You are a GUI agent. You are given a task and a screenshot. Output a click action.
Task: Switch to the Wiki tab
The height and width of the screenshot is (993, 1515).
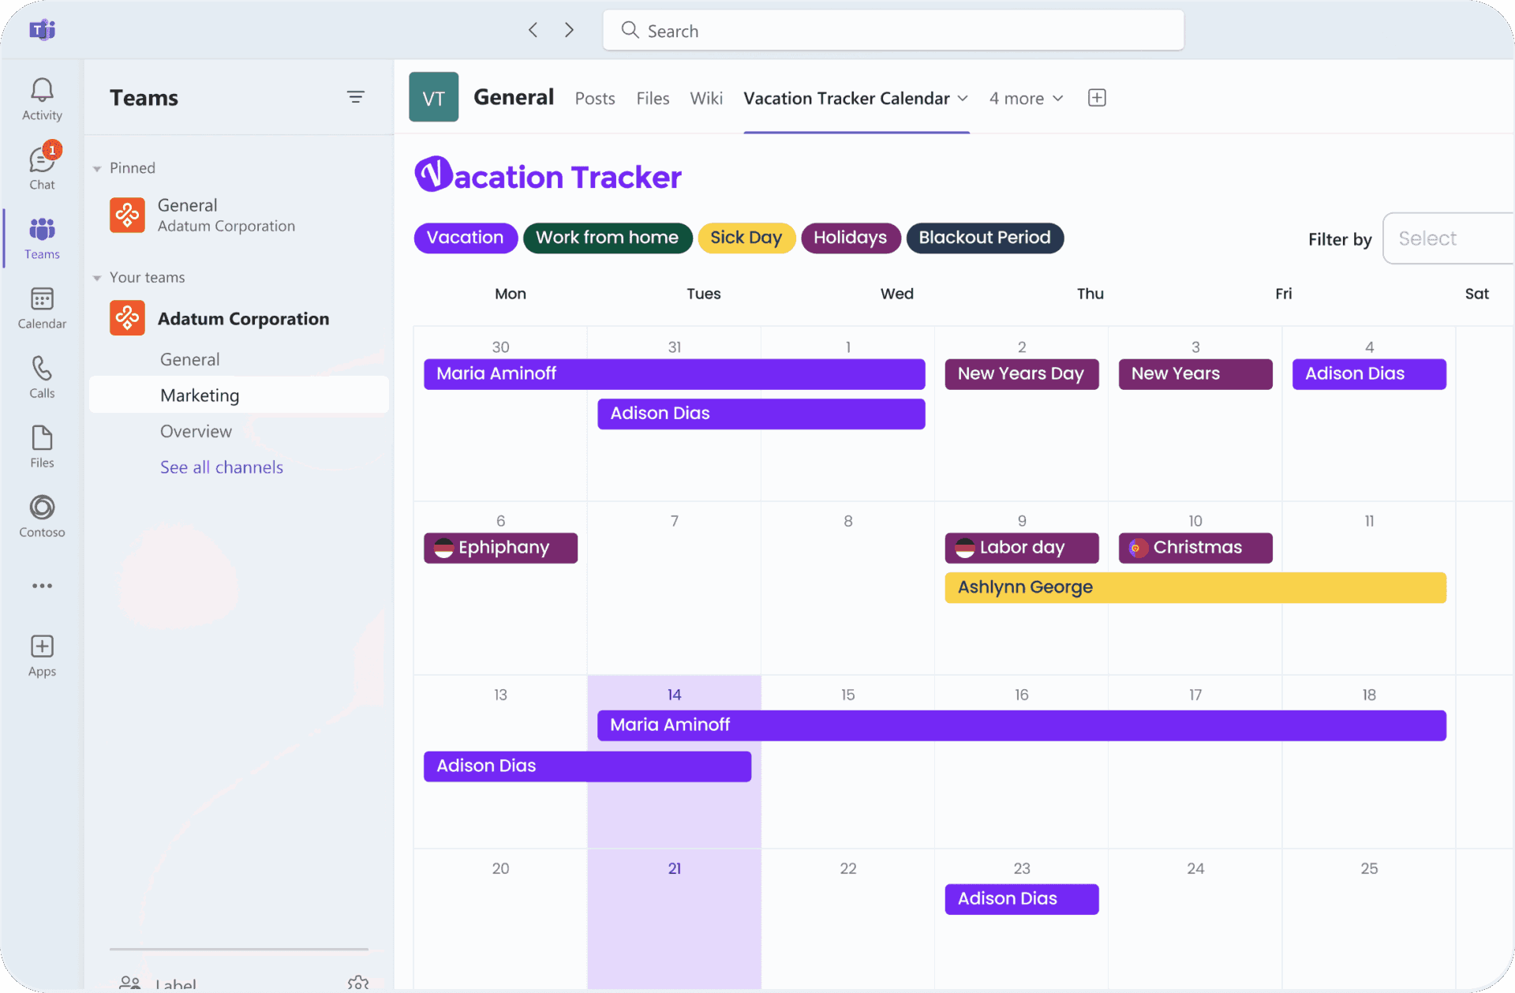click(x=705, y=99)
